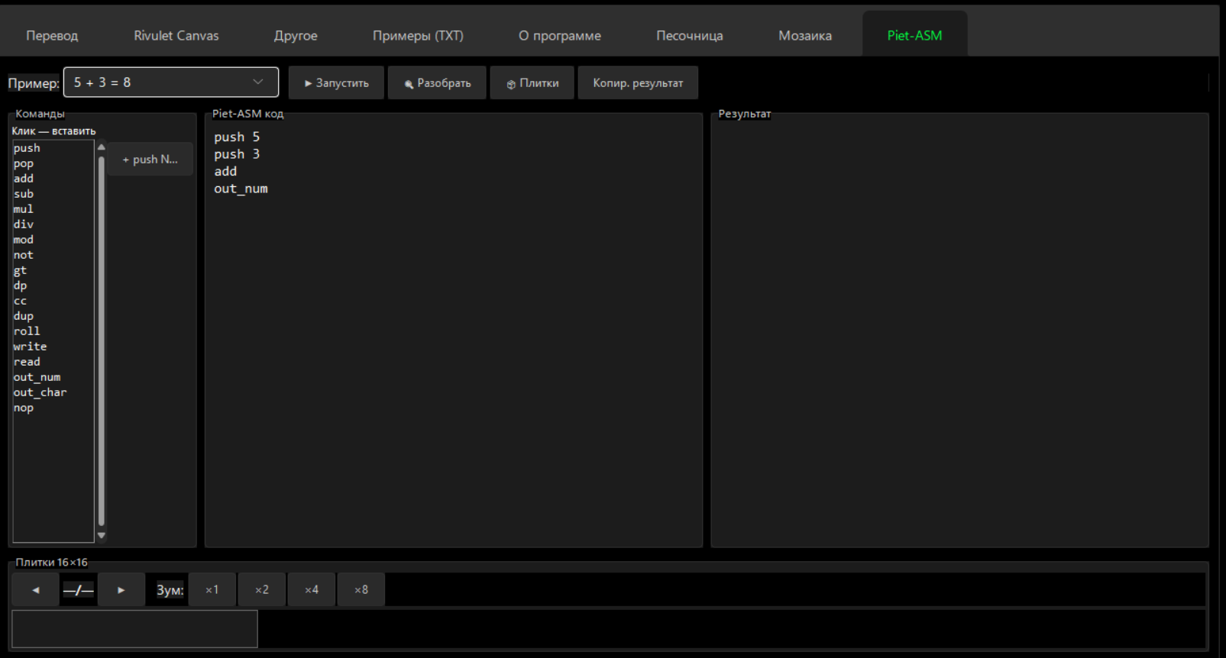Select the Piet-ASM tab
Screen dimensions: 1226x658
915,36
